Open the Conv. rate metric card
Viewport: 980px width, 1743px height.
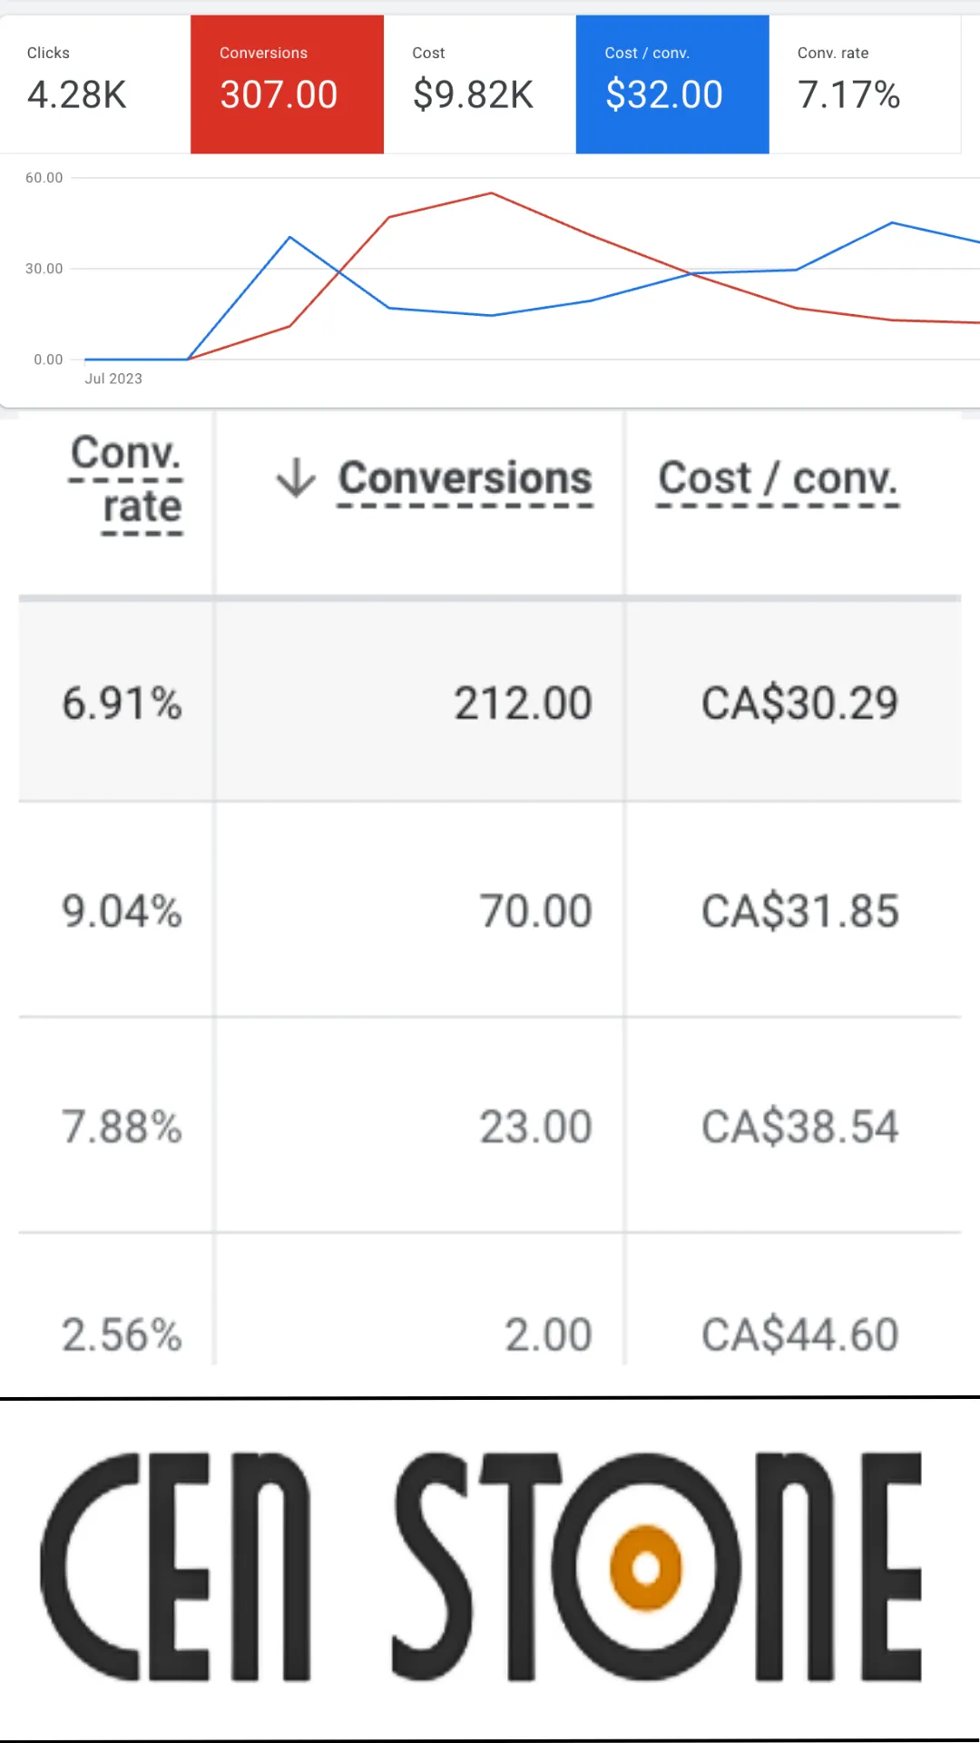(x=864, y=84)
